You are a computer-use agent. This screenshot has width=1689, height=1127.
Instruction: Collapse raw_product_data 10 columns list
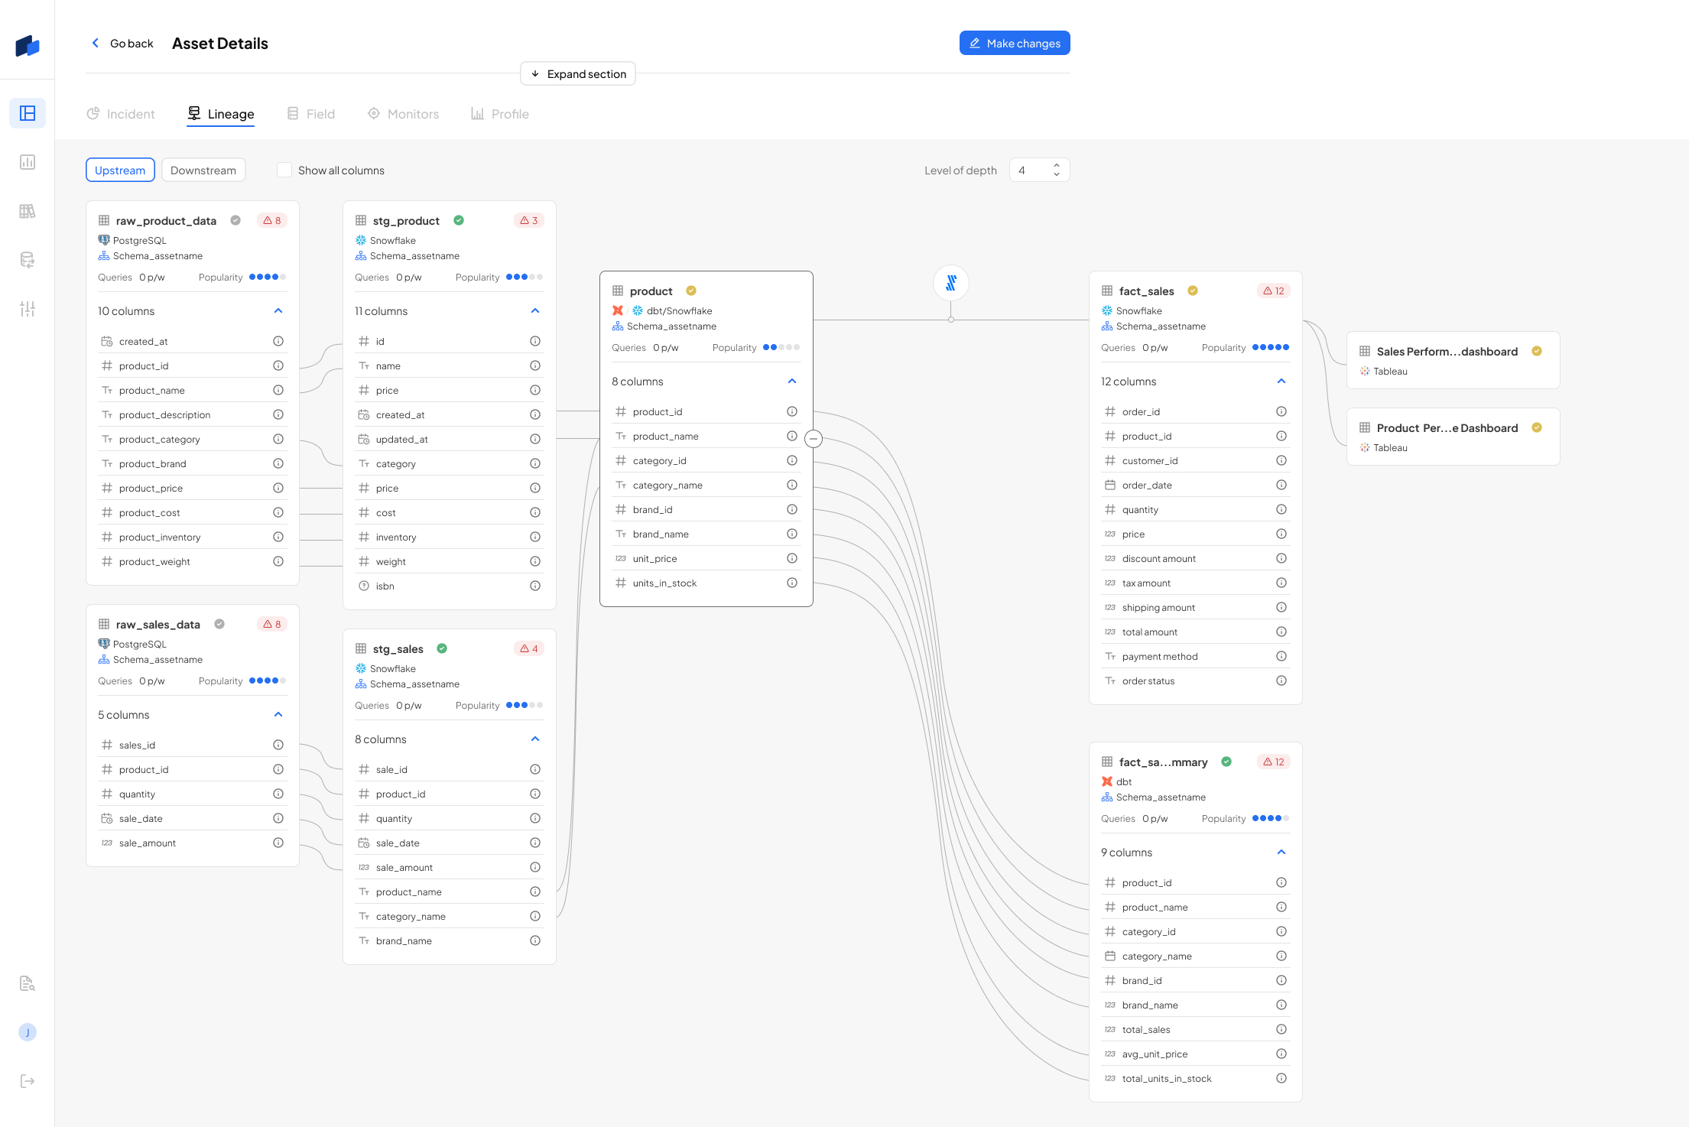coord(278,310)
